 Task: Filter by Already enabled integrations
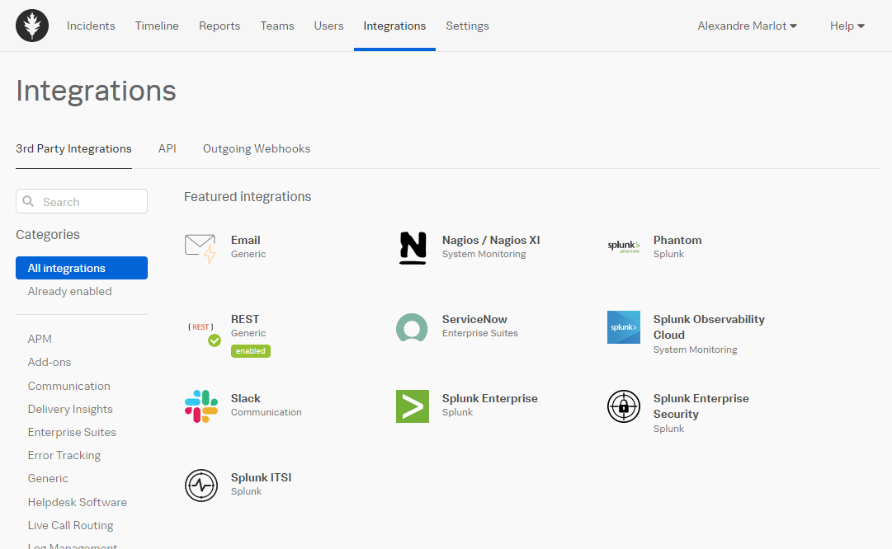[69, 291]
